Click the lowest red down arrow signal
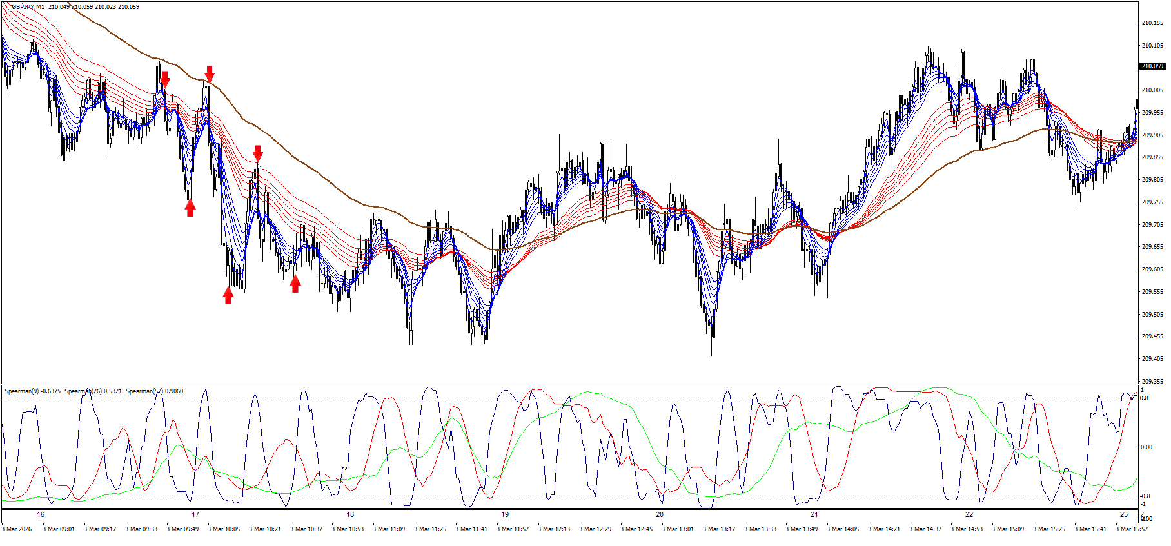The width and height of the screenshot is (1171, 546). [258, 153]
